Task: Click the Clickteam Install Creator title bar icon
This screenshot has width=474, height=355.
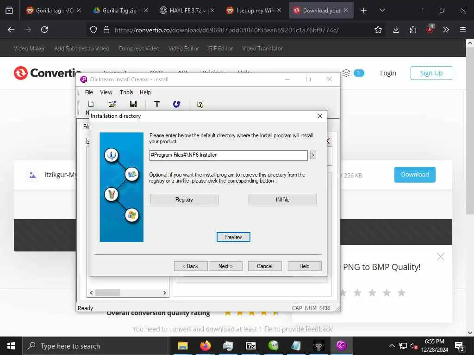Action: pos(83,80)
